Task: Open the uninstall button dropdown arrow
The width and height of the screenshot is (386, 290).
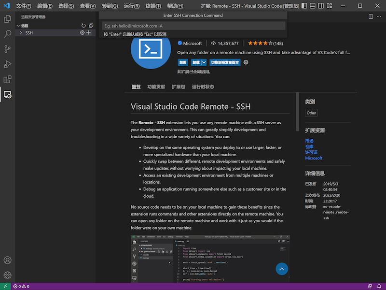Action: (204, 63)
